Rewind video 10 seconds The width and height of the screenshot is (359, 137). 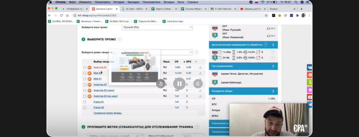(x=161, y=84)
